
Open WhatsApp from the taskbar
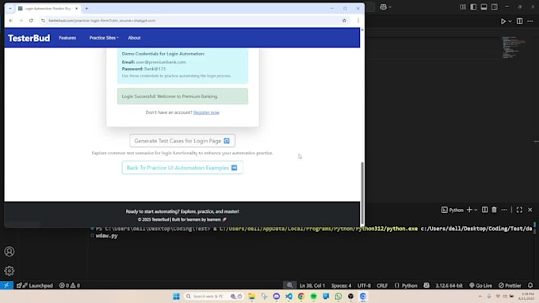point(338,297)
